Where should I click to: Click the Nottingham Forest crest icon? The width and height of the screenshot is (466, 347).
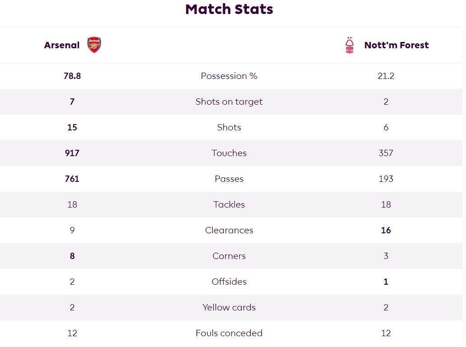(x=349, y=45)
